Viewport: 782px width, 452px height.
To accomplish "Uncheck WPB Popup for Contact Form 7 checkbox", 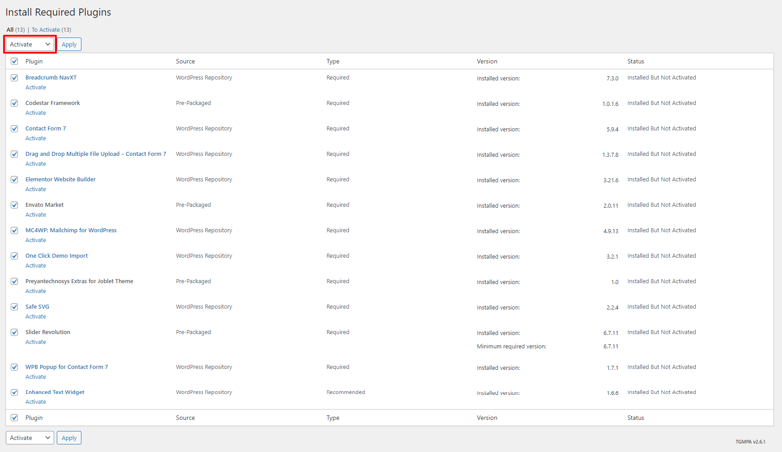I will 14,367.
